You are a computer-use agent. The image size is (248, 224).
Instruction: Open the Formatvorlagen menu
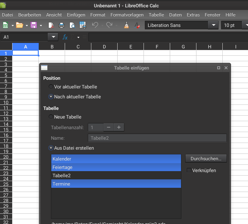pos(127,15)
